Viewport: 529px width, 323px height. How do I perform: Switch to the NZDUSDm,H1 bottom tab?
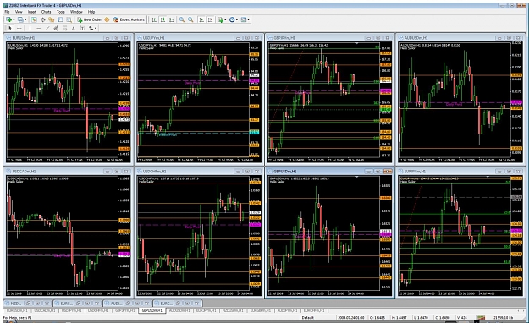click(x=233, y=310)
